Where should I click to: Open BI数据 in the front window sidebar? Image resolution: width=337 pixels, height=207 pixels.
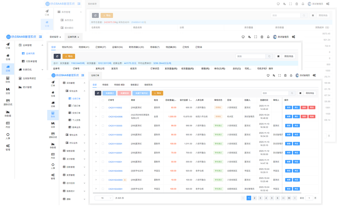(x=53, y=146)
